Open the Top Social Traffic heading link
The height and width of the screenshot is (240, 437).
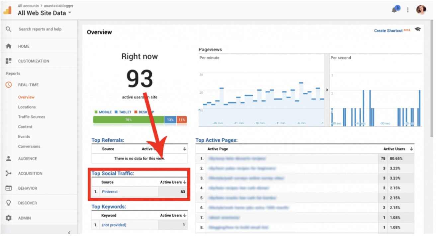coord(113,173)
